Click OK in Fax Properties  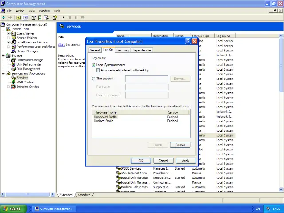coord(141,161)
